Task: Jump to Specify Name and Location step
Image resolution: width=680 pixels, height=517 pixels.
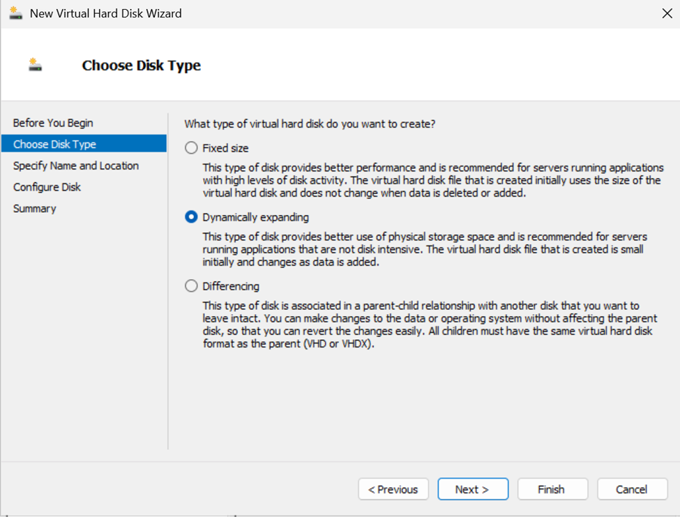Action: (x=76, y=165)
